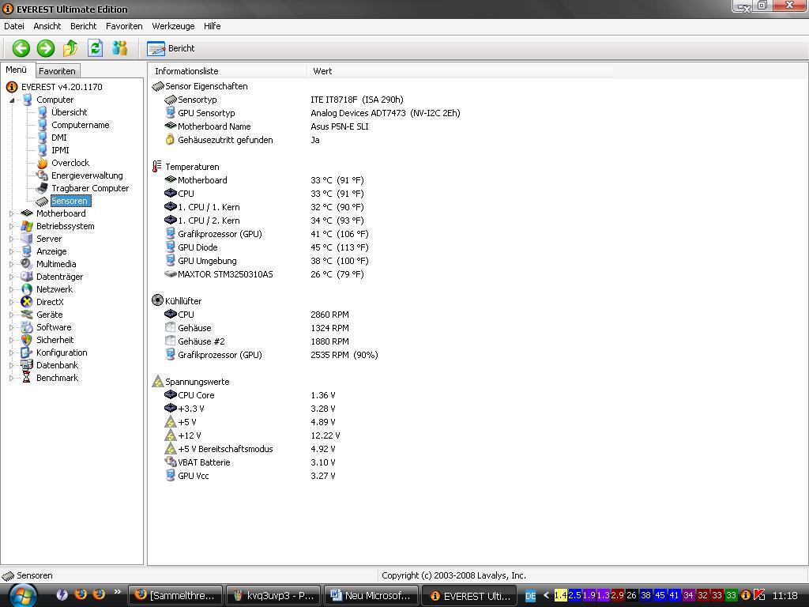Open the Favoriten menu in the menu bar
Viewport: 809px width, 607px height.
[x=124, y=26]
